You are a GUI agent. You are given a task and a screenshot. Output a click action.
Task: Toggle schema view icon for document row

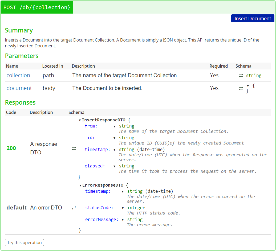click(x=241, y=88)
